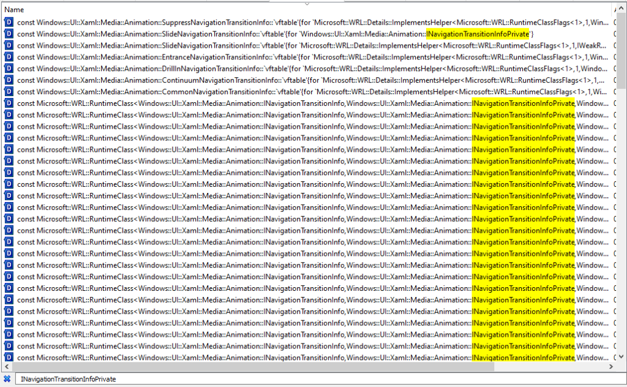The height and width of the screenshot is (387, 627).
Task: Click the filter field containing INavigationTransitionInfoPrivate
Action: [x=306, y=379]
